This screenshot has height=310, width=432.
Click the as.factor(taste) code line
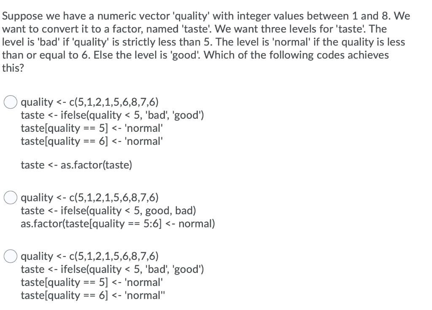[76, 165]
